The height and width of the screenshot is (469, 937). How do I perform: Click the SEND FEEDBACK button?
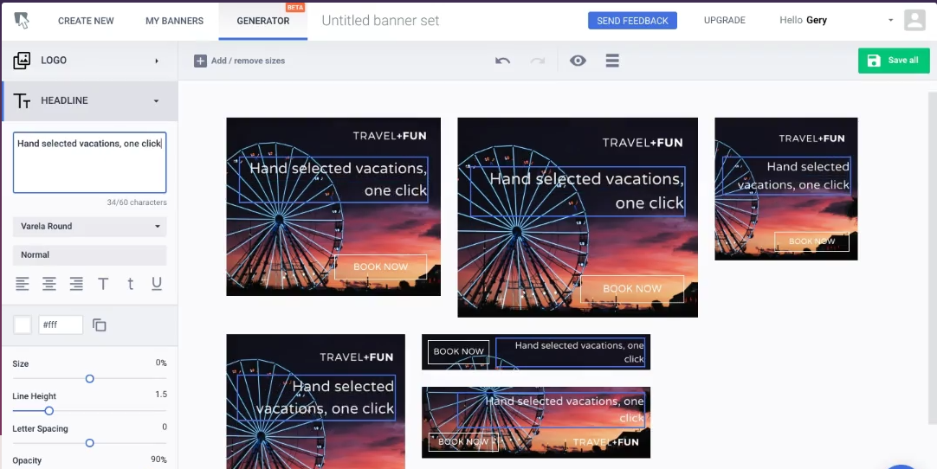click(632, 21)
